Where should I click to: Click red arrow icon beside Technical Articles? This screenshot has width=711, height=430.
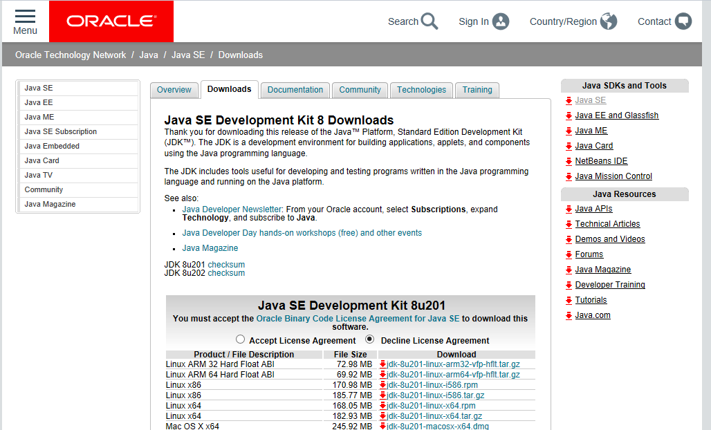pos(569,225)
